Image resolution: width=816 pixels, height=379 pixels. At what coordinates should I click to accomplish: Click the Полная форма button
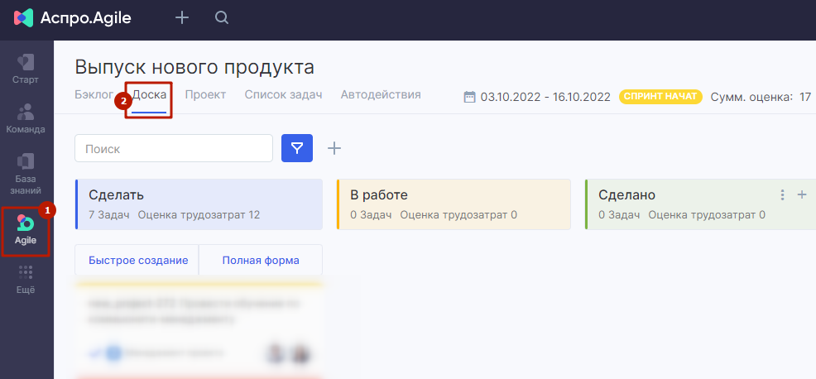pos(261,261)
